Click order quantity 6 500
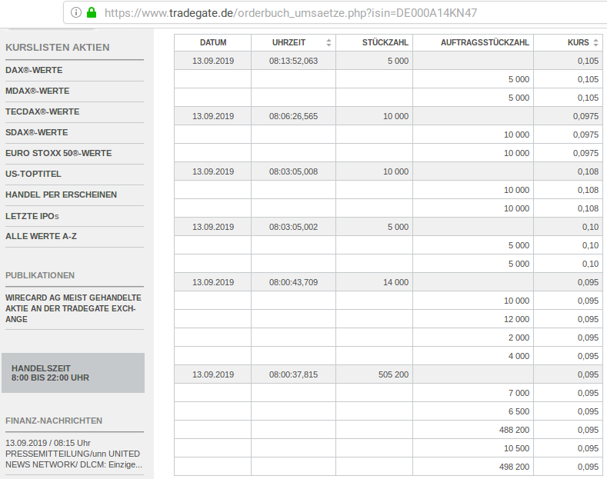 pos(519,411)
